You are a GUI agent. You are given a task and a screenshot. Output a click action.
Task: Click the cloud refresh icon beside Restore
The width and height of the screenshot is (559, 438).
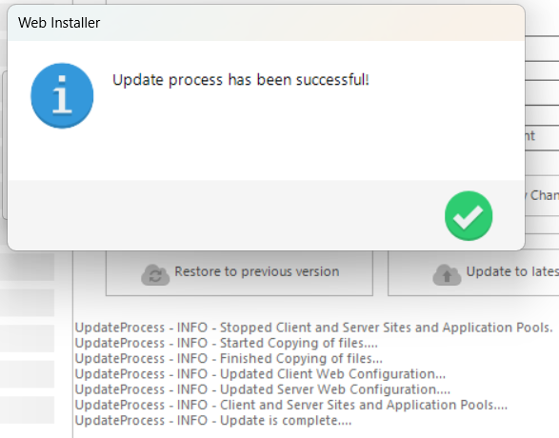(x=155, y=275)
